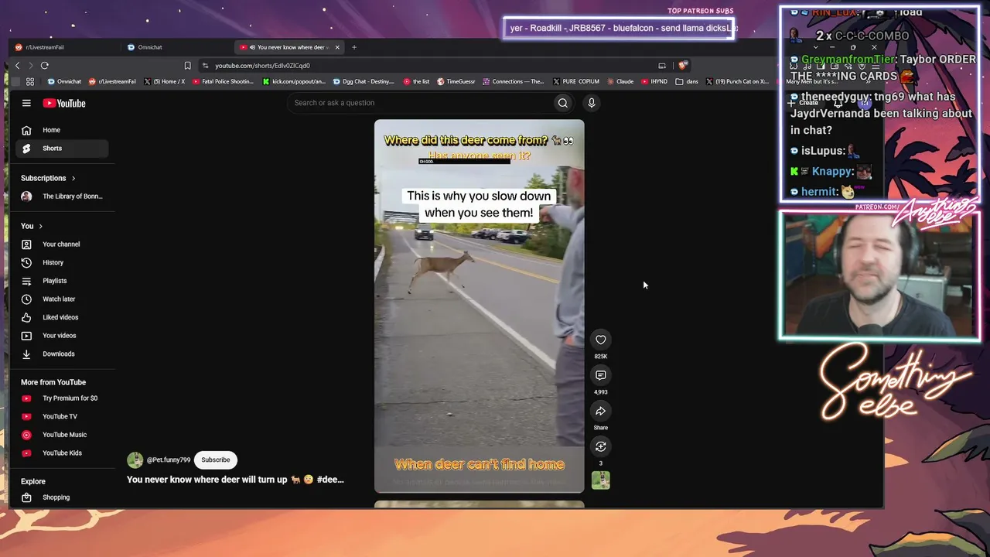Screen dimensions: 990x557
Task: Open the TimeGuessr bookmark
Action: (456, 81)
